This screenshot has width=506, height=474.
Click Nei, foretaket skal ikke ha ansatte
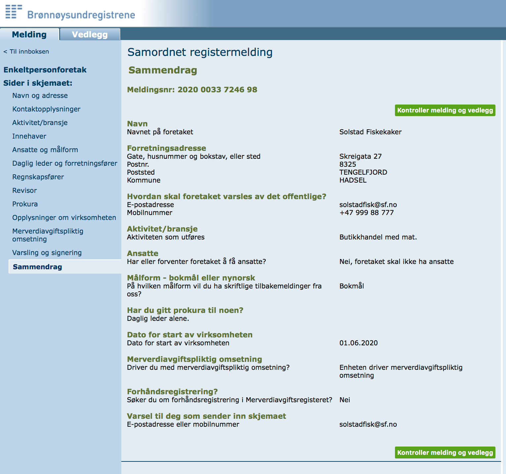click(397, 262)
